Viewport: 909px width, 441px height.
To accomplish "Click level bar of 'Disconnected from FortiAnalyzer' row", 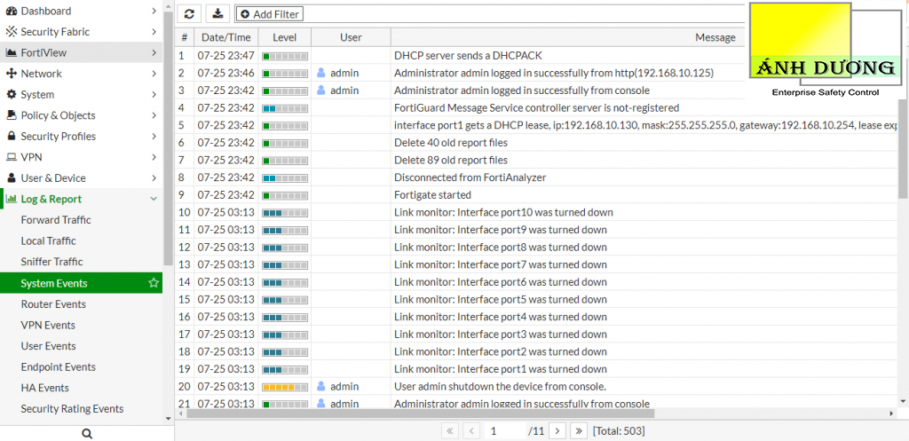I will point(285,177).
